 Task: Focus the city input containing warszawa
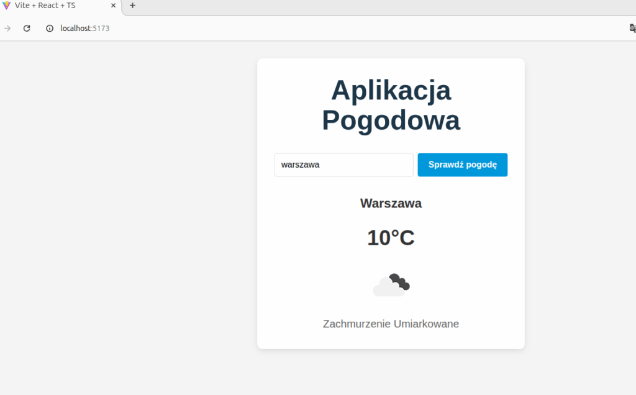tap(344, 165)
